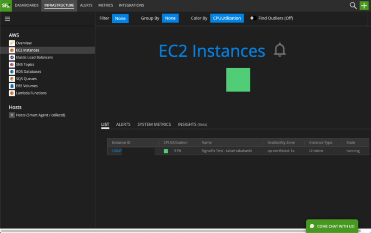Sort by Name column header

(206, 142)
